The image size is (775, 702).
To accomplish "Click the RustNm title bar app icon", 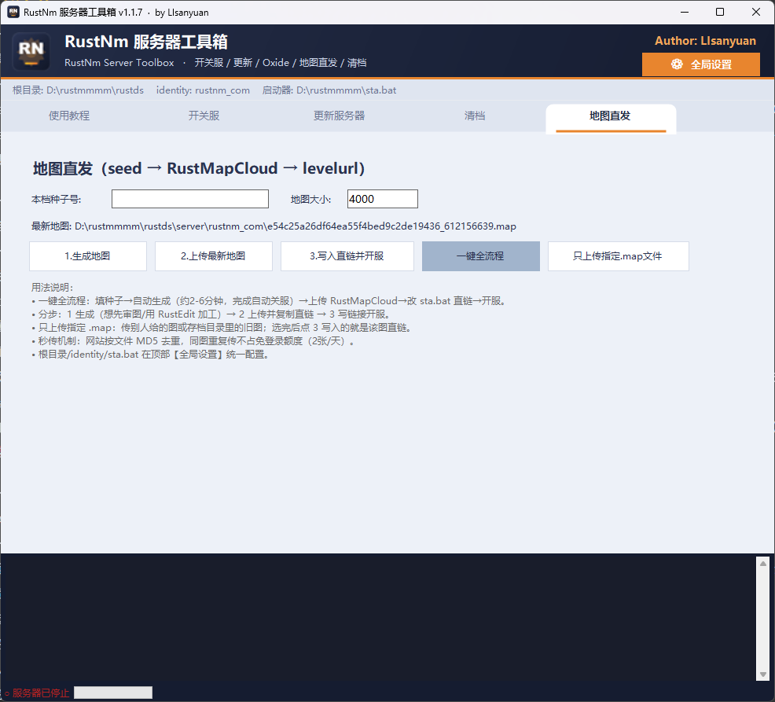I will click(x=13, y=12).
